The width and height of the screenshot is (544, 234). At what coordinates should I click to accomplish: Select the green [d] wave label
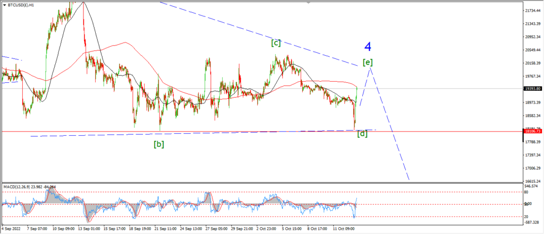point(362,134)
